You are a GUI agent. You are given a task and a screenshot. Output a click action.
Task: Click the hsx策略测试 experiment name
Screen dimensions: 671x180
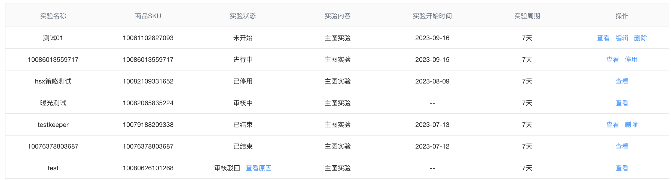coord(53,81)
